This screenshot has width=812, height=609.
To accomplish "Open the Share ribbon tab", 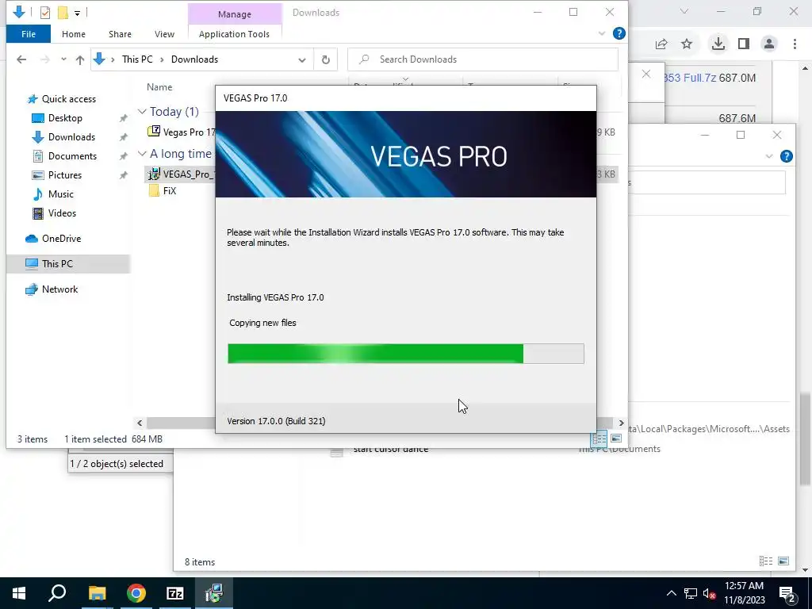I will click(120, 34).
